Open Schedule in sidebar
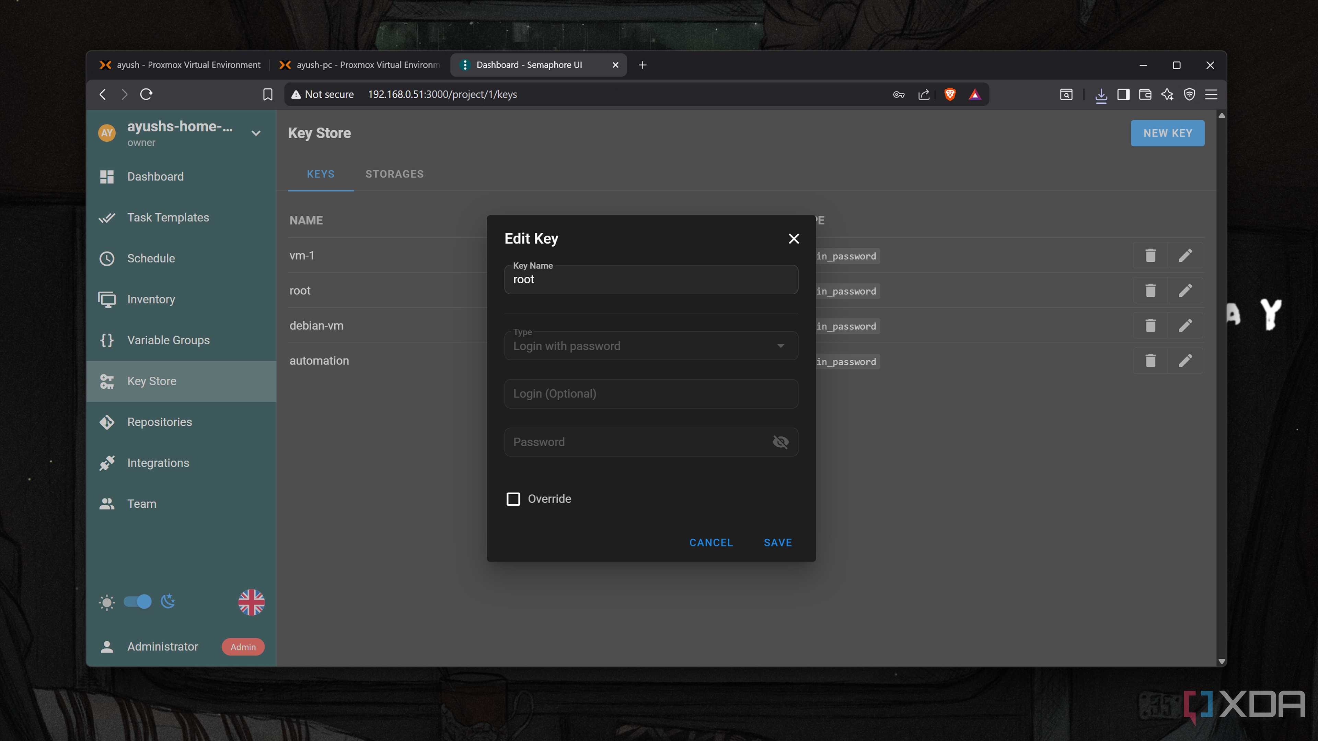Image resolution: width=1318 pixels, height=741 pixels. (181, 258)
